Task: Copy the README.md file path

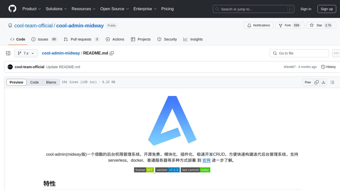Action: tap(112, 53)
